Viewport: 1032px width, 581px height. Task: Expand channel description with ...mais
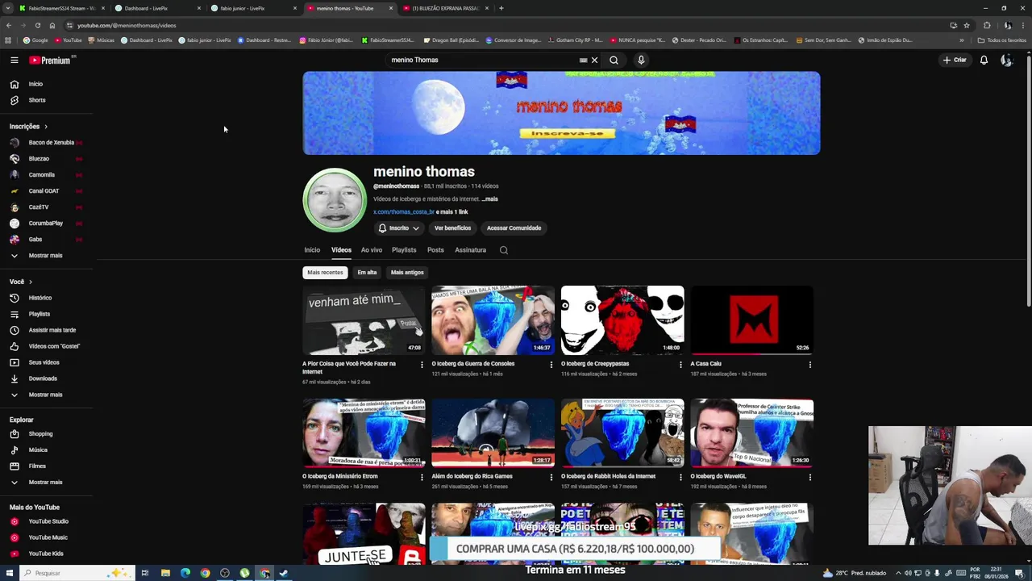[x=489, y=199]
